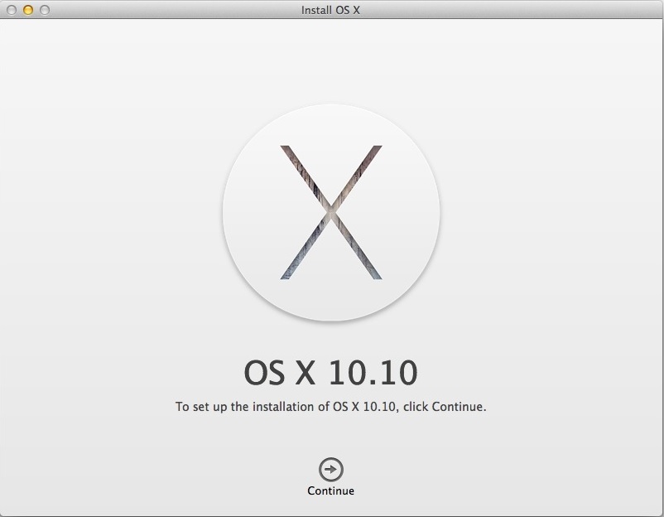Viewport: 664px width, 517px height.
Task: Click the OS X Yosemite X logo
Action: click(331, 212)
